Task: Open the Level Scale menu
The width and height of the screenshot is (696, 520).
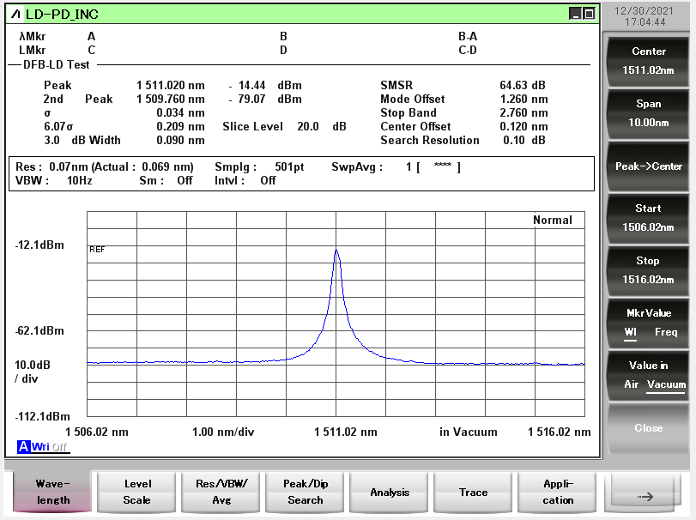Action: click(136, 492)
